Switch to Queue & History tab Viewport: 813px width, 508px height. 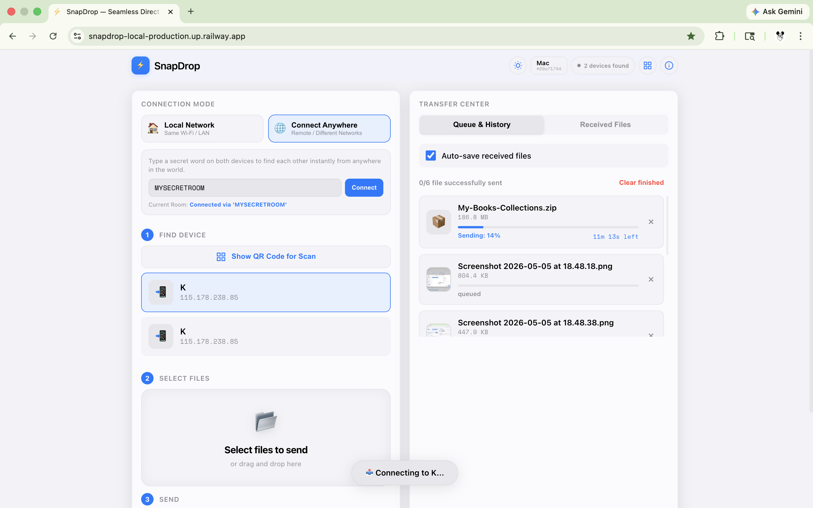[x=481, y=125]
